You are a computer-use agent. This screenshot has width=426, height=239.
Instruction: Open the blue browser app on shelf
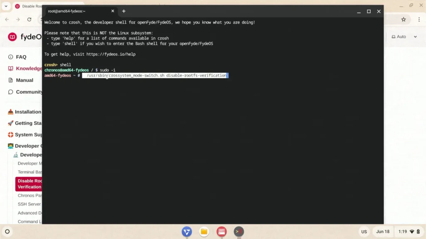pyautogui.click(x=187, y=232)
